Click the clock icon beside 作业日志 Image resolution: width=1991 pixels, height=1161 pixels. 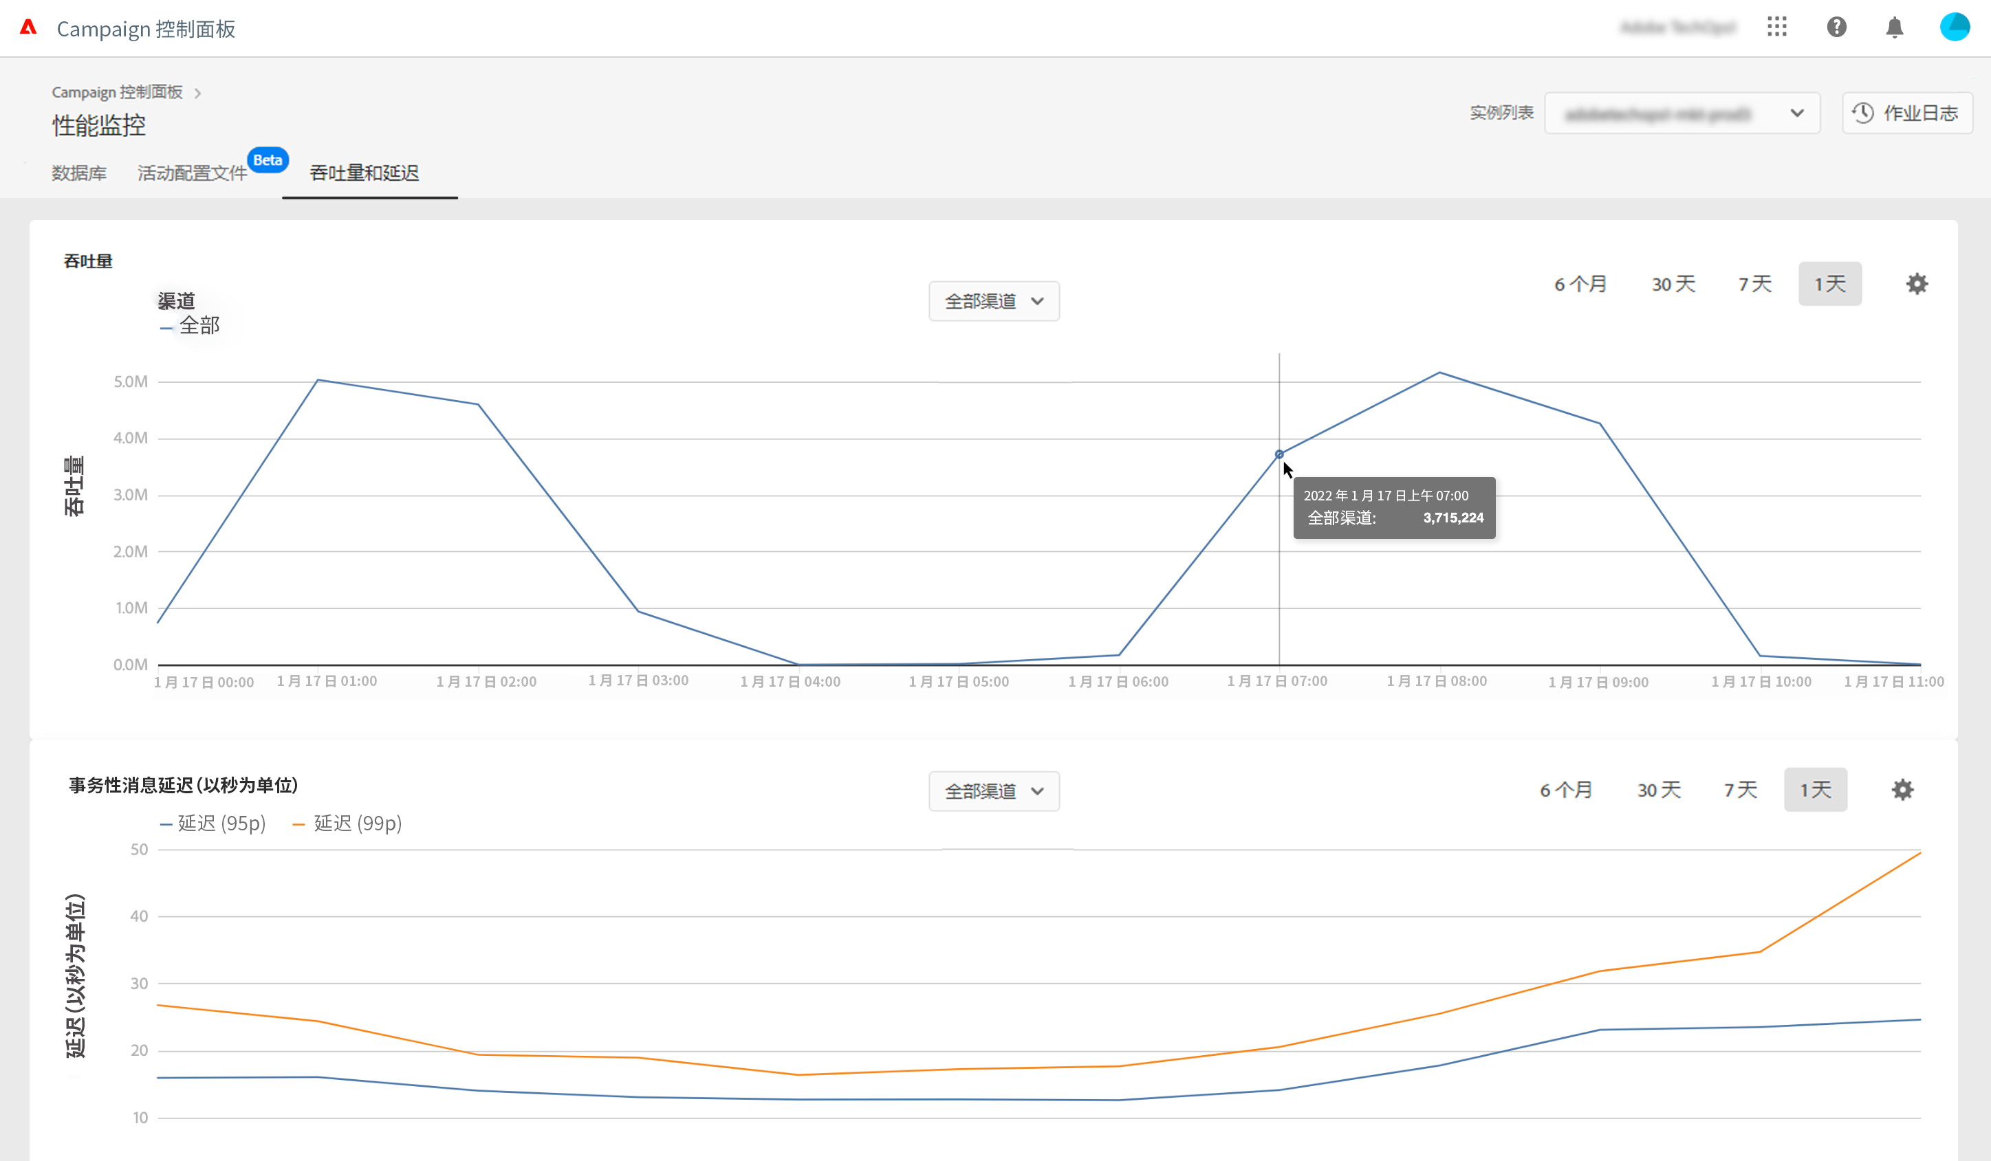[1863, 113]
